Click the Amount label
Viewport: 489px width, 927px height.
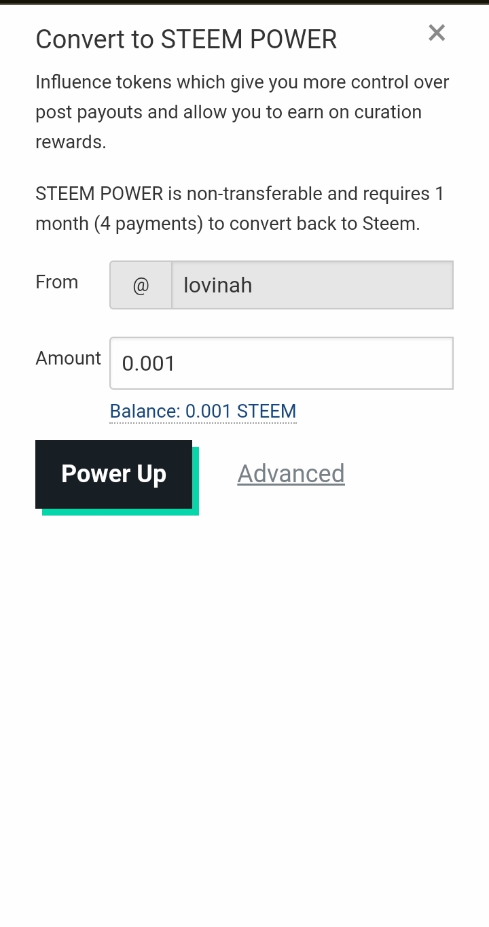68,358
